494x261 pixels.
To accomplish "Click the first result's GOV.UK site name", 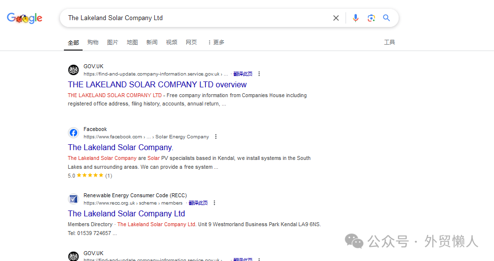I will coord(93,66).
